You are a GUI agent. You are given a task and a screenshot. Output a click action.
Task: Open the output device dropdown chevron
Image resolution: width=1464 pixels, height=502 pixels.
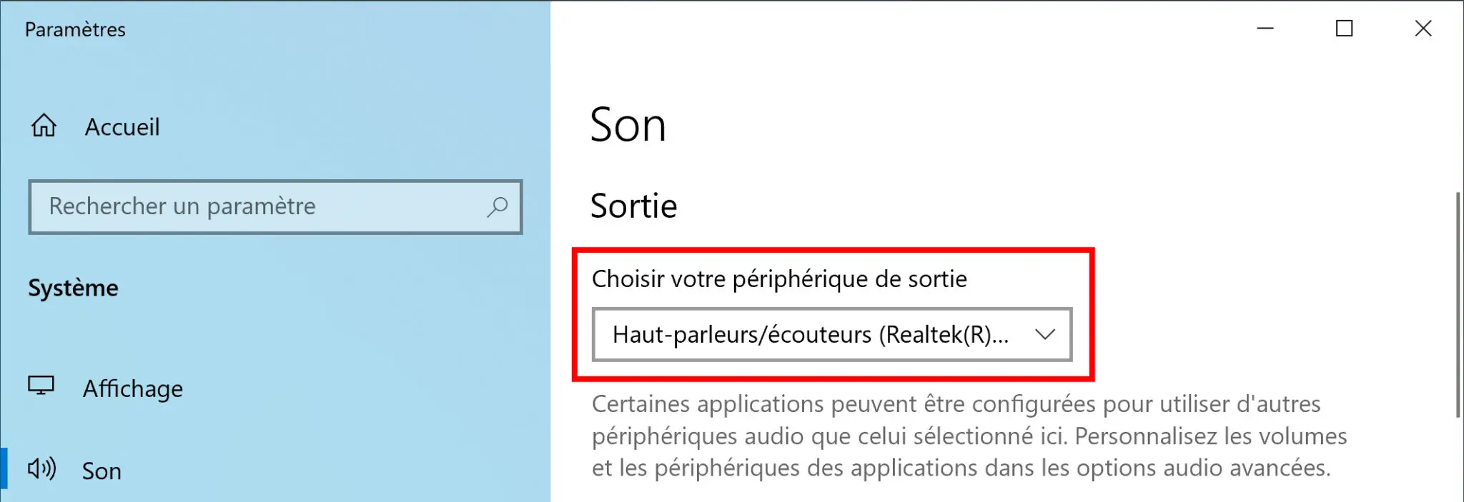click(1046, 333)
